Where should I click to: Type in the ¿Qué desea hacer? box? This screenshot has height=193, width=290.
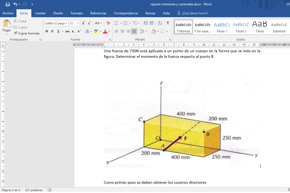[x=195, y=13]
